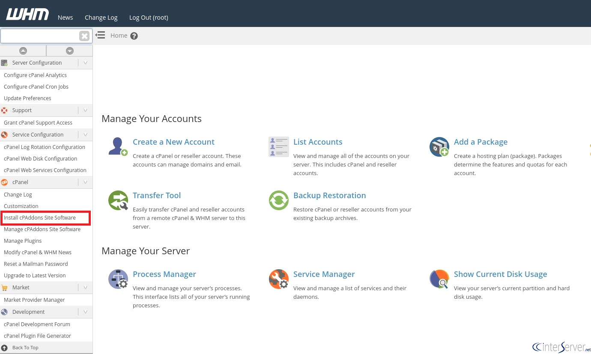
Task: Open the Backup Restoration link
Action: click(x=329, y=196)
